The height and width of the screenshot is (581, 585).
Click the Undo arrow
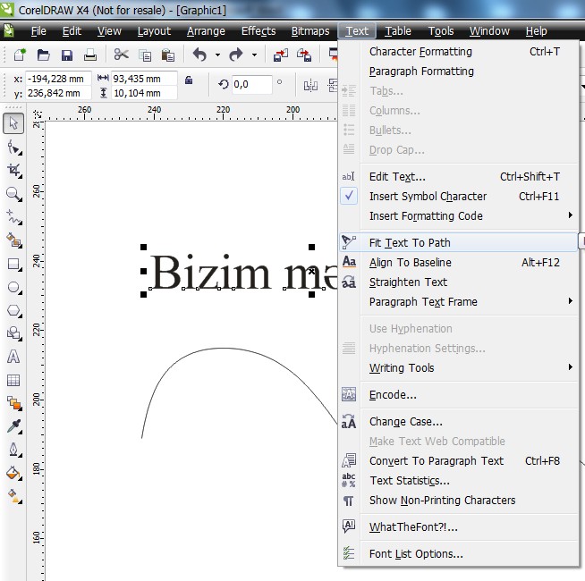click(x=200, y=55)
